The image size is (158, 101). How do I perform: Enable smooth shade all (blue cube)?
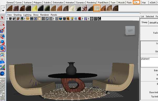point(61,19)
